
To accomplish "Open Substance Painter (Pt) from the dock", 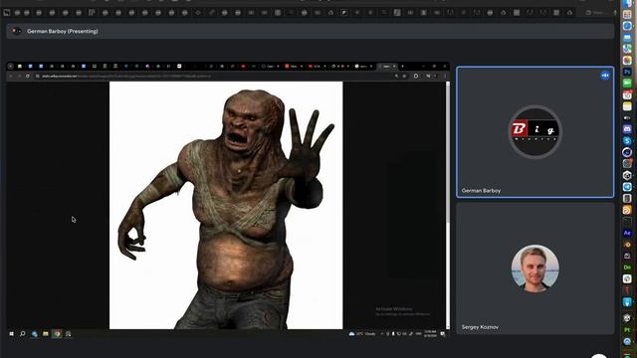I will [x=627, y=330].
